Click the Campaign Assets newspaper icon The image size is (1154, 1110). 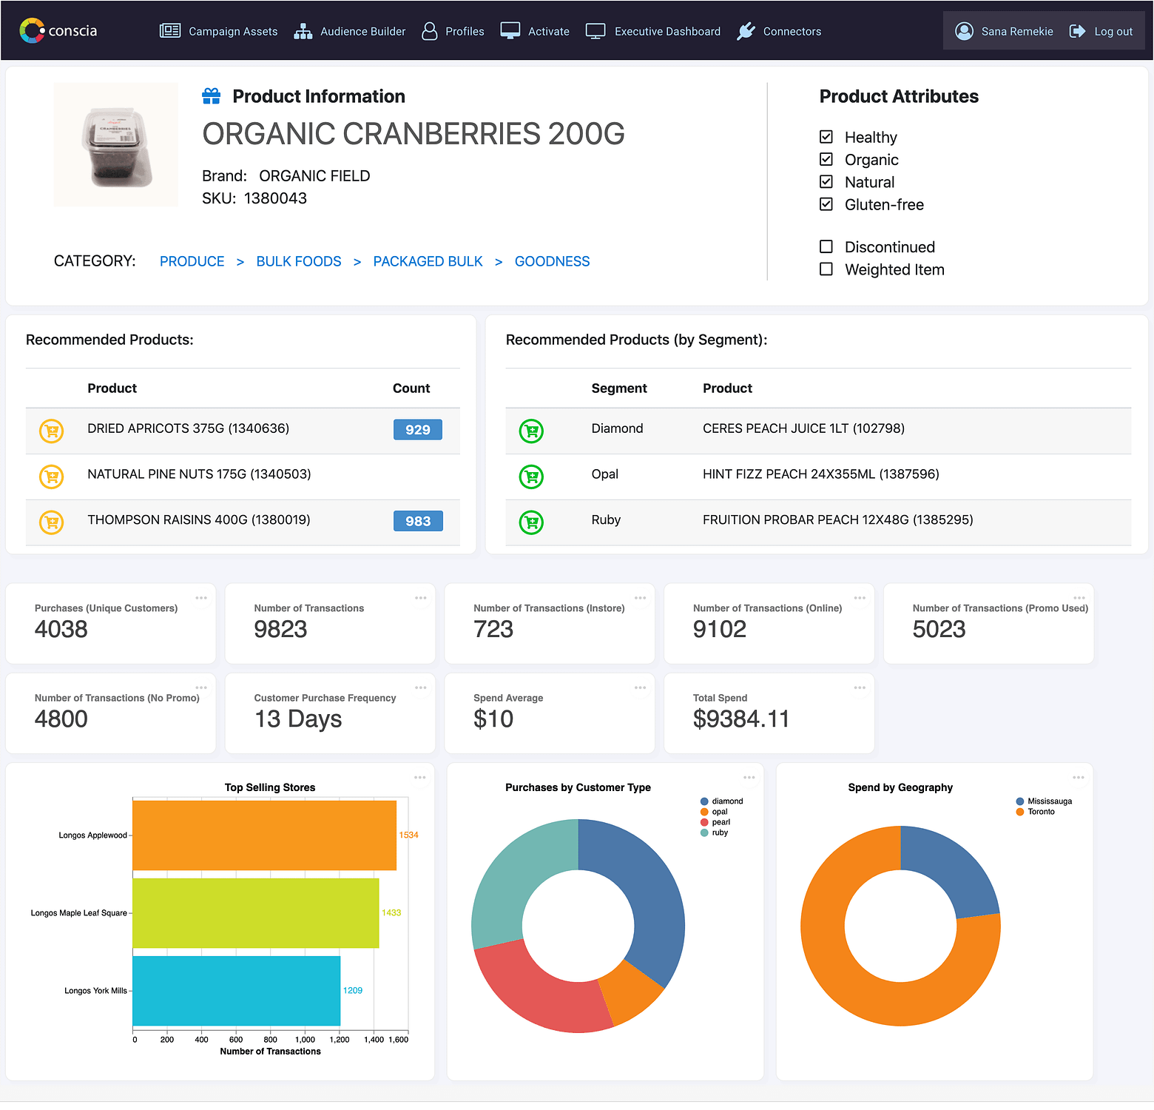pos(170,31)
